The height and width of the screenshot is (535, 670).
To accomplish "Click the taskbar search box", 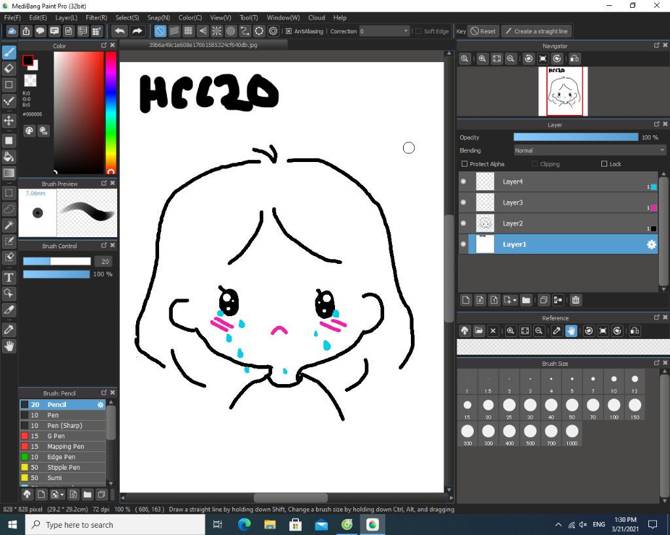I will (x=115, y=525).
